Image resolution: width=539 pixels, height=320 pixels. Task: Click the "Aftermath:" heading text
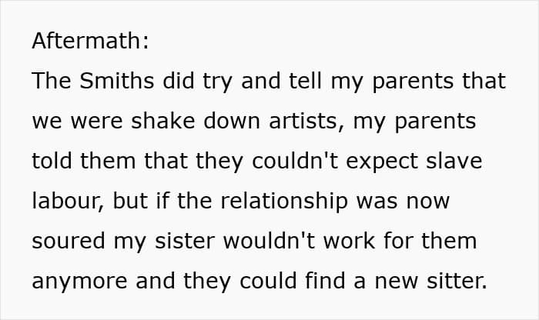point(90,42)
